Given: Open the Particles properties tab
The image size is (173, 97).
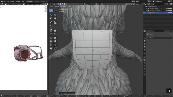Looking at the screenshot, I should pyautogui.click(x=145, y=63).
